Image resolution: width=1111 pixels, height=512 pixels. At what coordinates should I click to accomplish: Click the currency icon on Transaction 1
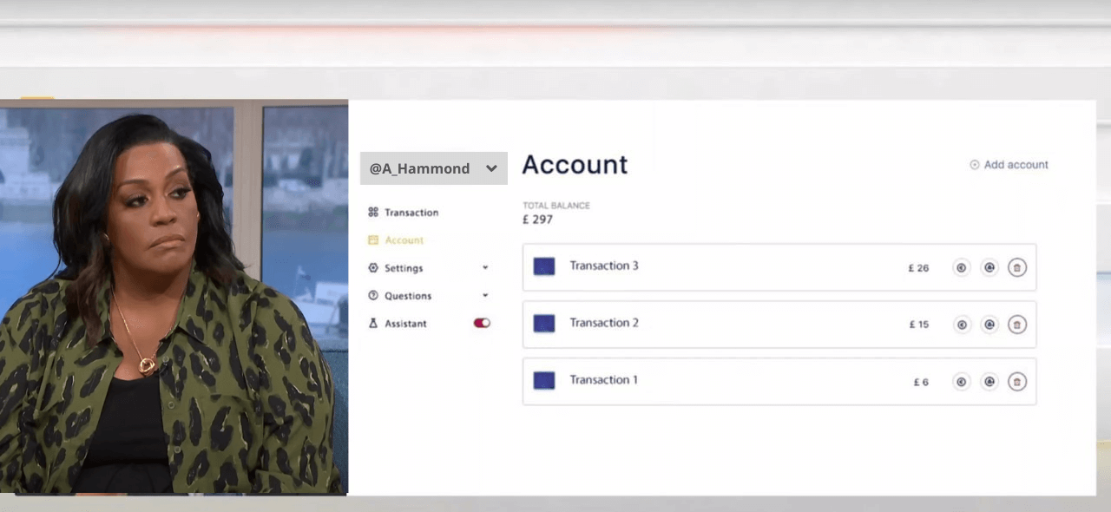(961, 382)
